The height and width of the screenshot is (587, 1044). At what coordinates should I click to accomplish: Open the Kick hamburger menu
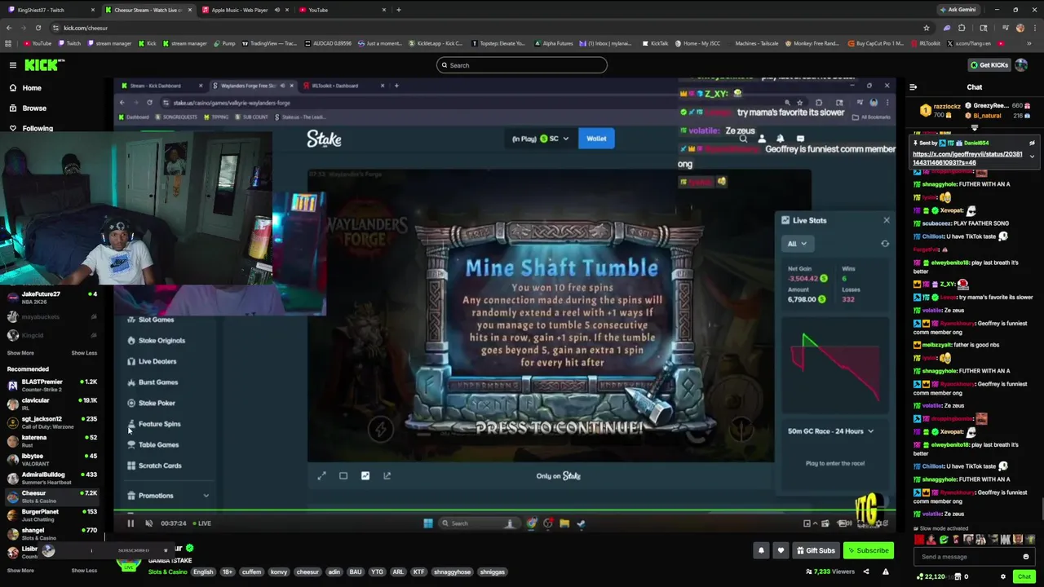click(x=13, y=64)
